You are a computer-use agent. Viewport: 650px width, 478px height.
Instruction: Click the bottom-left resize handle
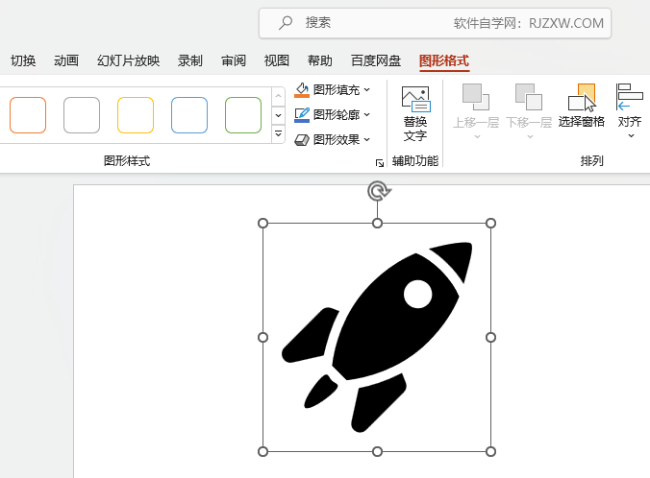tap(262, 451)
